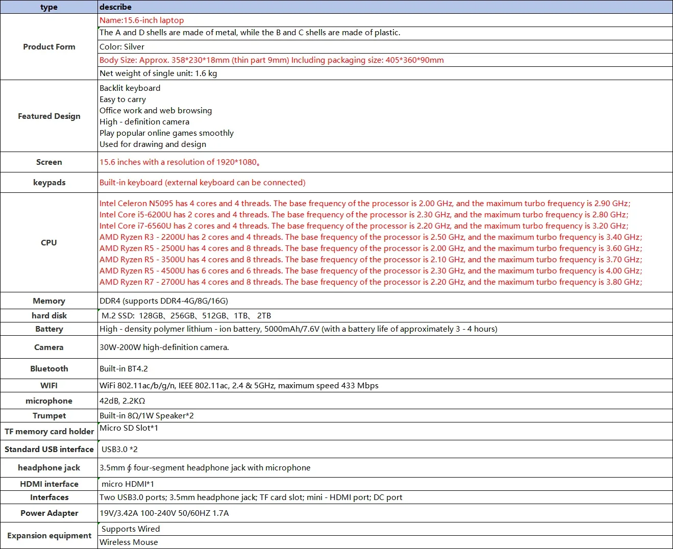Screen dimensions: 673x549
Task: Select the 'Supports Wired' cell
Action: pos(385,529)
